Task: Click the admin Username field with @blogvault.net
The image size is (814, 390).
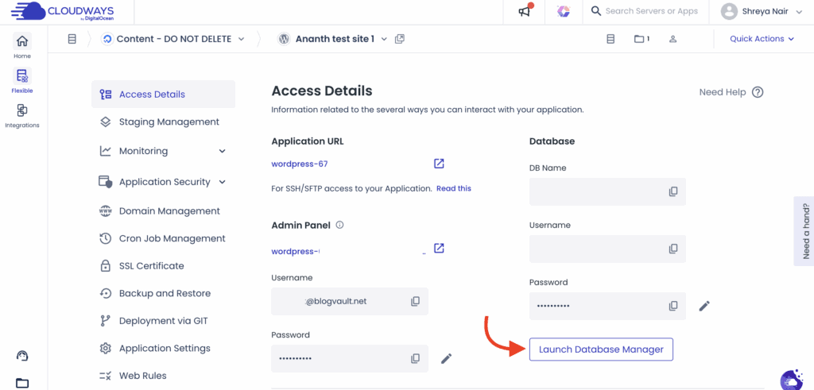Action: [x=350, y=301]
